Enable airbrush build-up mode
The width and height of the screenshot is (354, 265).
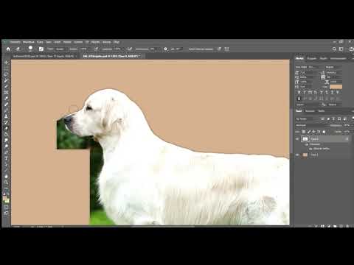pyautogui.click(x=130, y=49)
